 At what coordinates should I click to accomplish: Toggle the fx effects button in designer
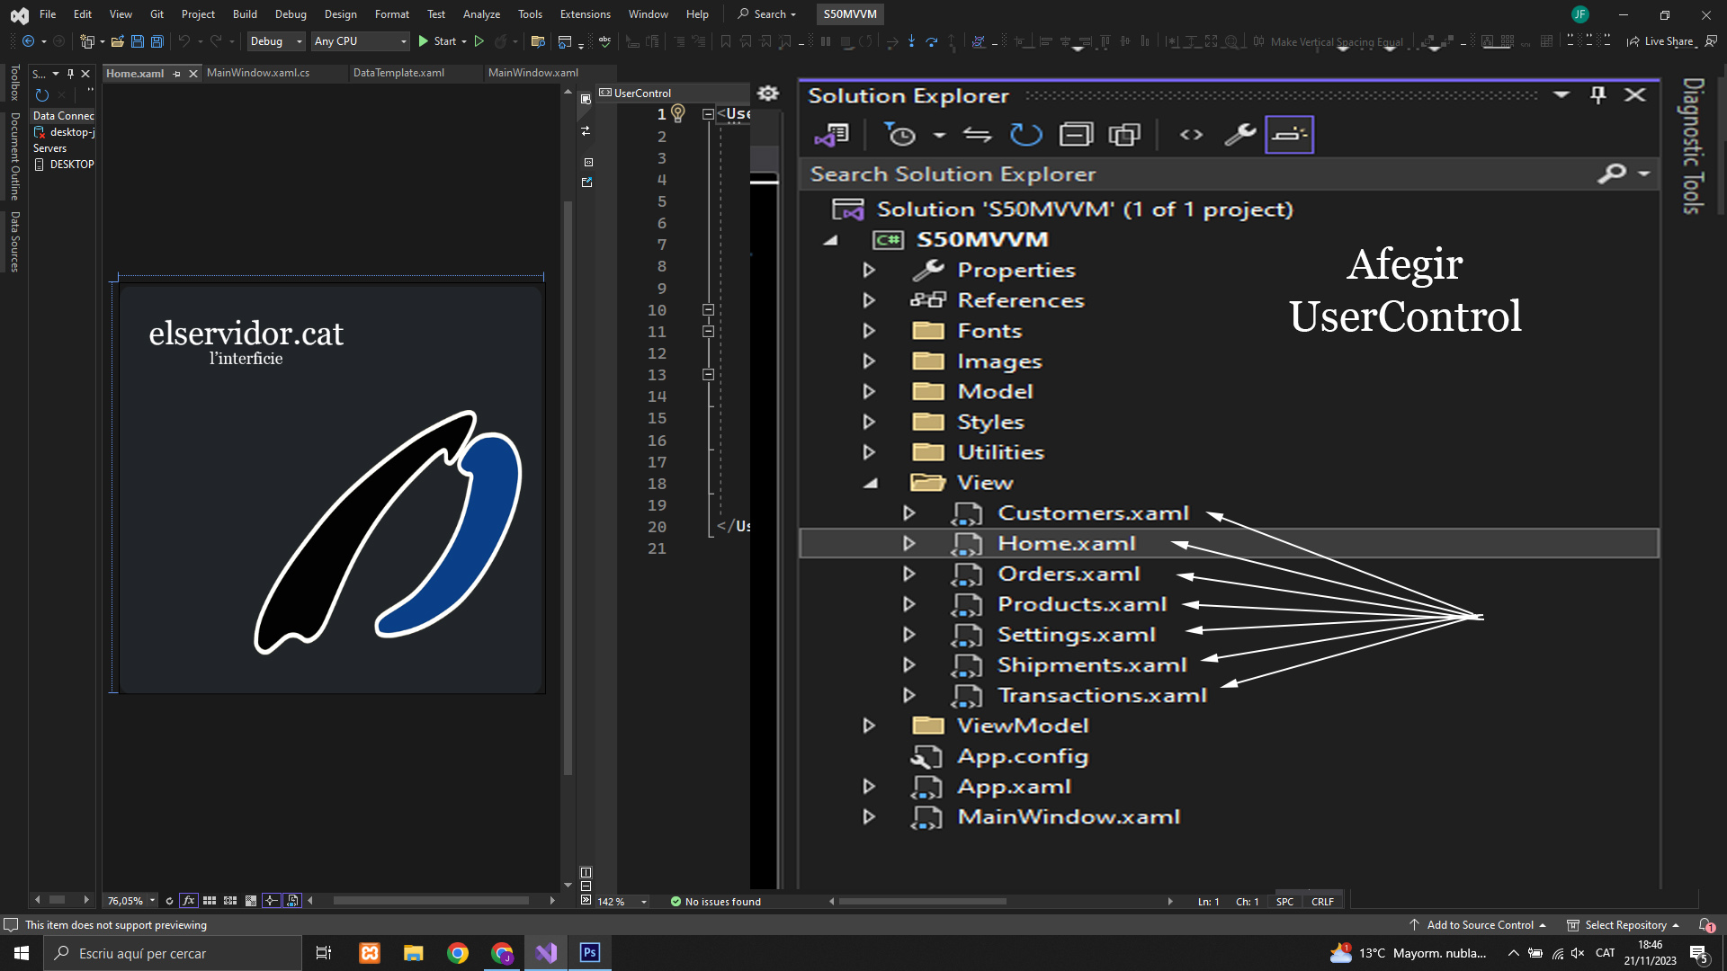[188, 900]
